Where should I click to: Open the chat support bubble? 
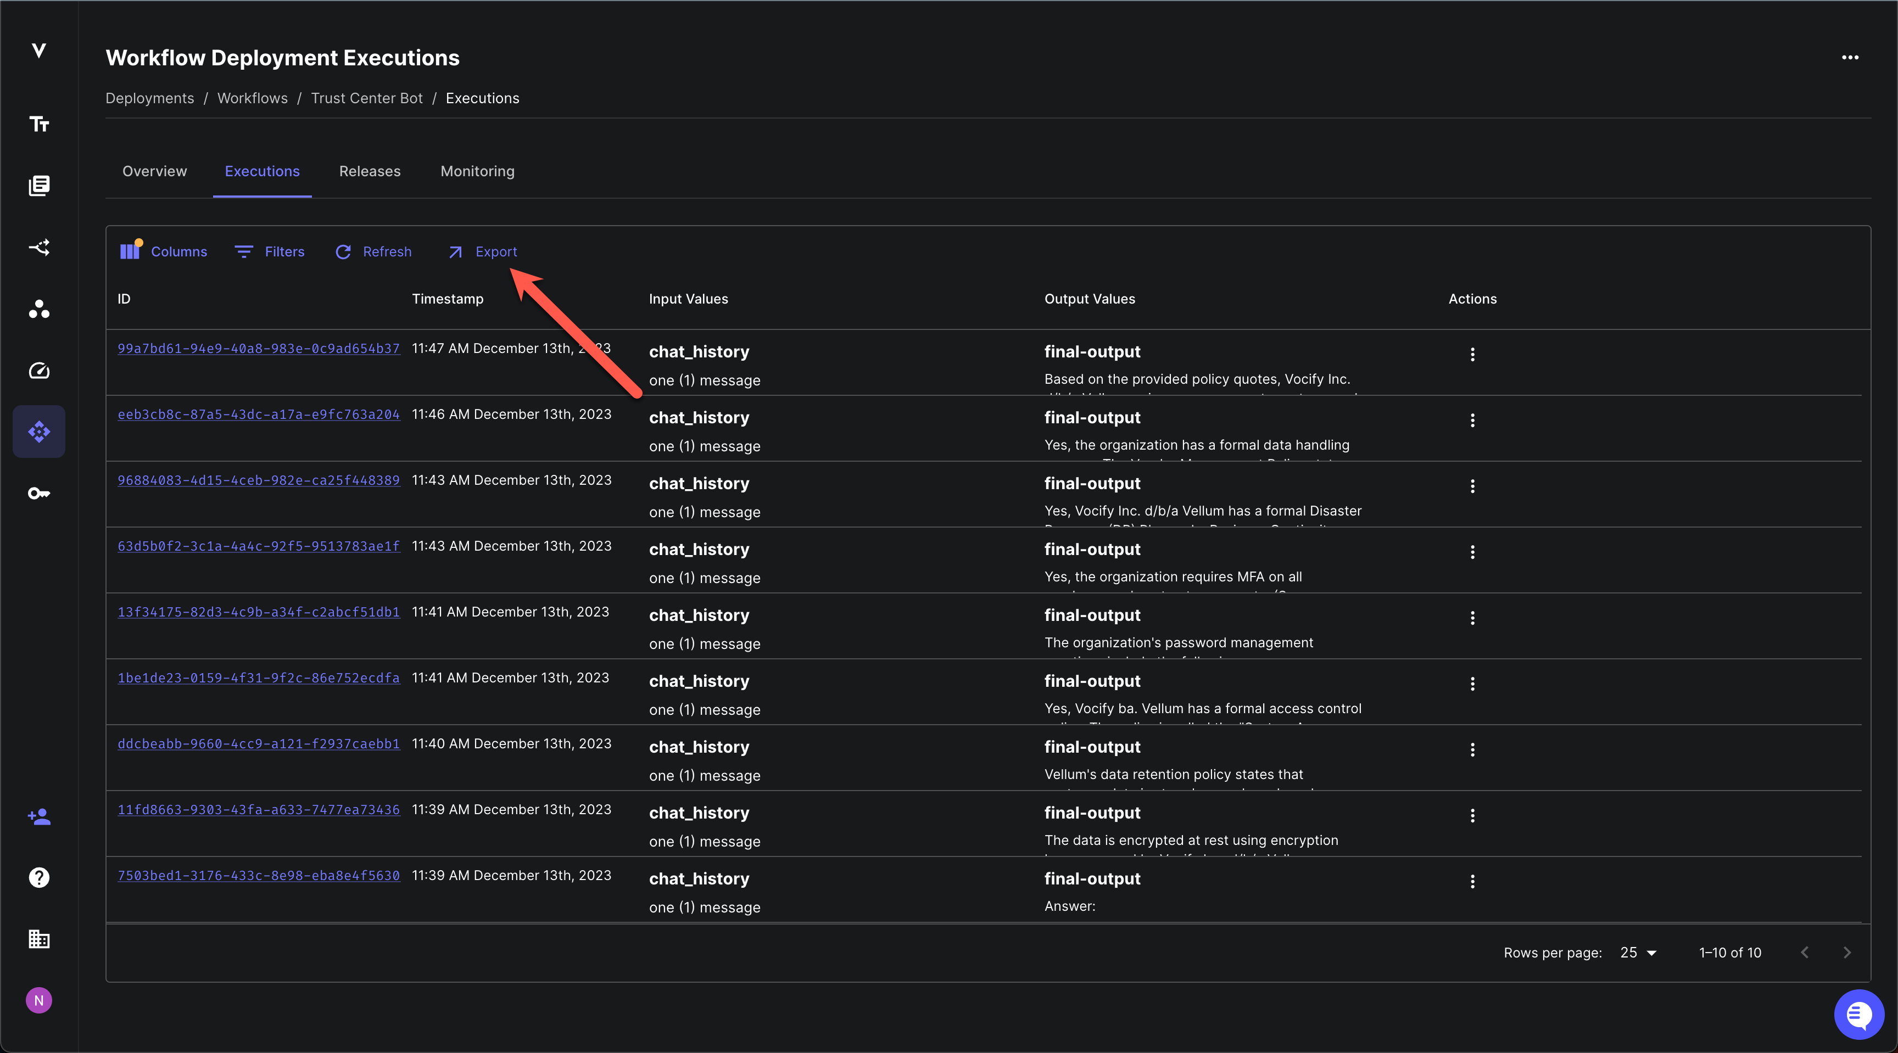point(1858,1015)
